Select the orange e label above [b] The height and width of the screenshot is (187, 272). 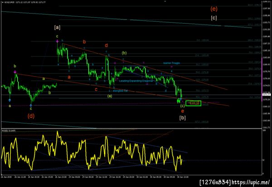coord(183,111)
